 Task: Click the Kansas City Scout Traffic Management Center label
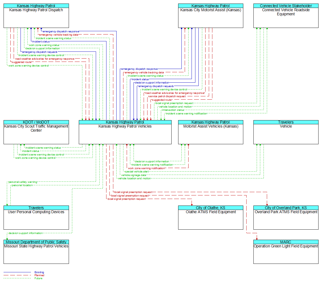[x=36, y=128]
